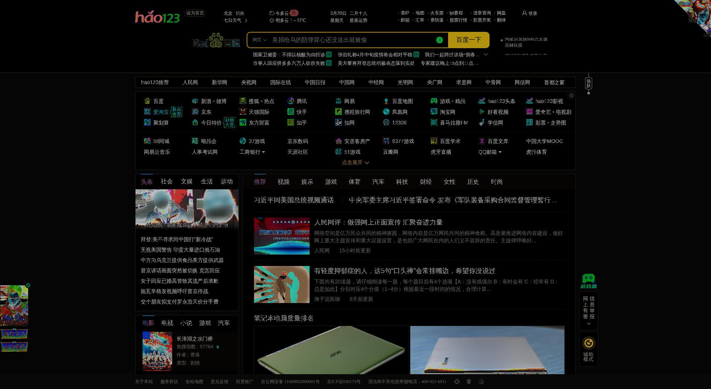Open 天猫国际 icon link
The height and width of the screenshot is (389, 711).
point(243,112)
